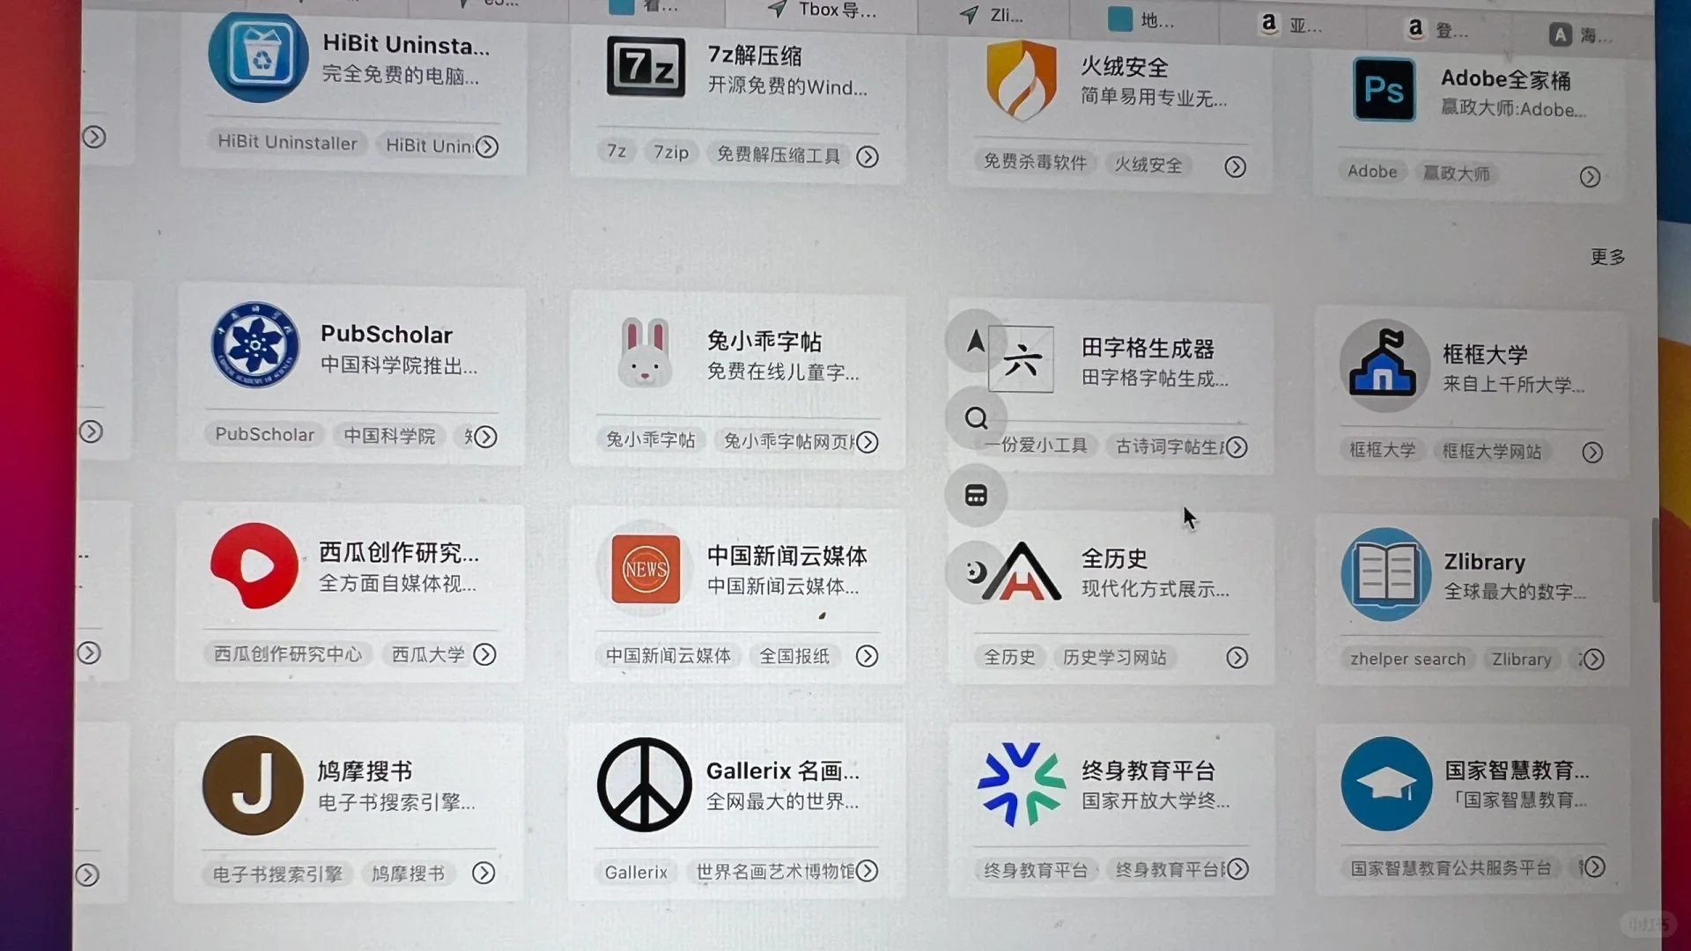Click the 国家智慧教育公共服务平台 tag

(x=1451, y=868)
